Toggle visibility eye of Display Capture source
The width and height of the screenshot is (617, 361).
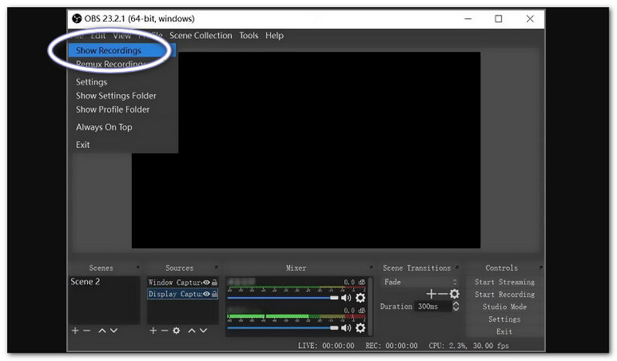pos(206,294)
